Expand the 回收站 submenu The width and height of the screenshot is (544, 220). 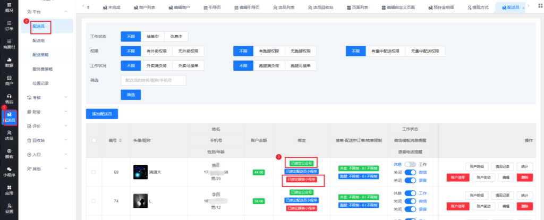tap(65, 140)
